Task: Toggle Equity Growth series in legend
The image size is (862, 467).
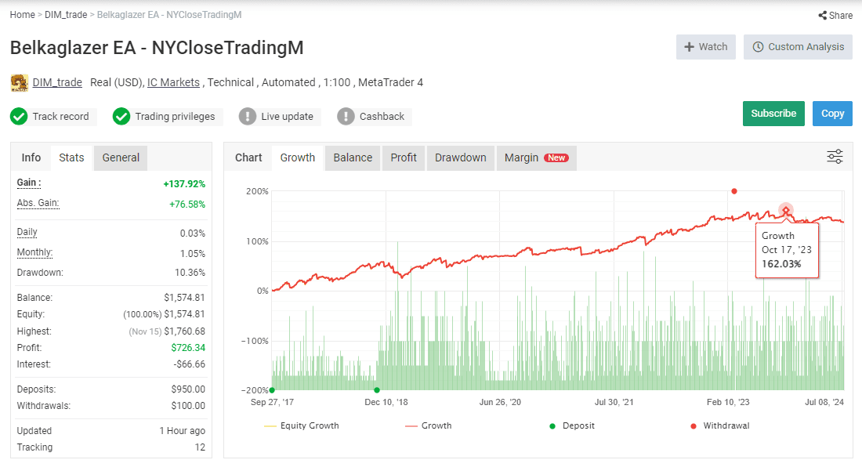Action: (x=301, y=425)
